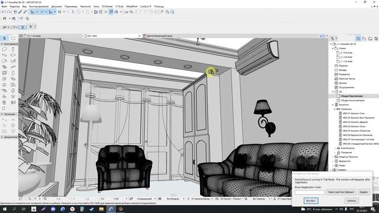The height and width of the screenshot is (213, 379).
Task: Select the Beam tool in the toolbox
Action: (4, 55)
